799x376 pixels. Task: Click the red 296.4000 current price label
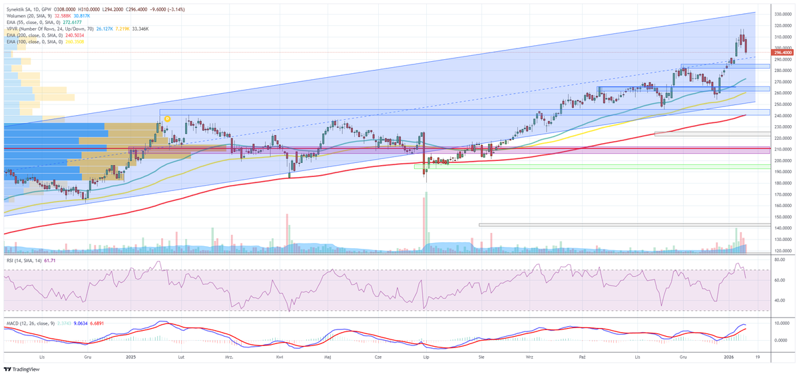[x=783, y=53]
